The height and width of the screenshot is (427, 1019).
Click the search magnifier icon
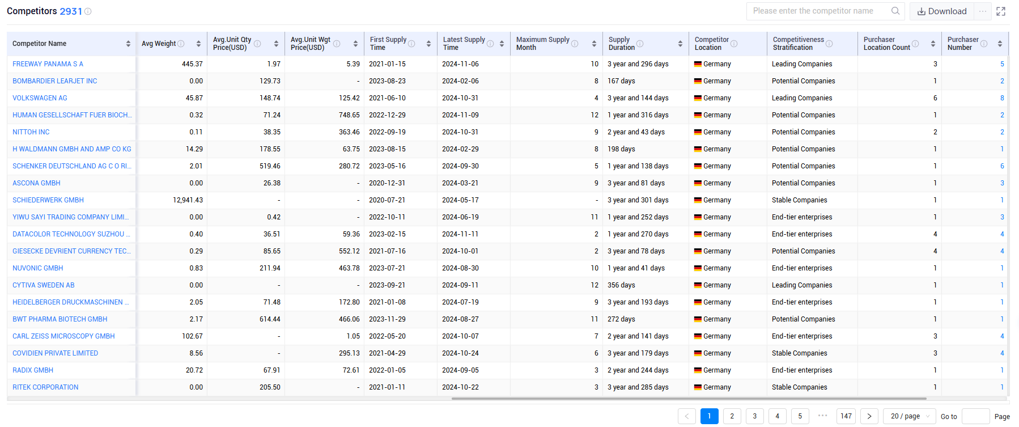pyautogui.click(x=895, y=11)
